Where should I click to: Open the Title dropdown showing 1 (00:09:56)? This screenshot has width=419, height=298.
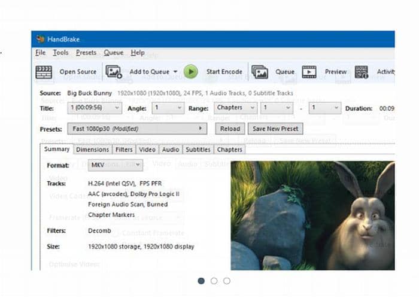point(95,108)
